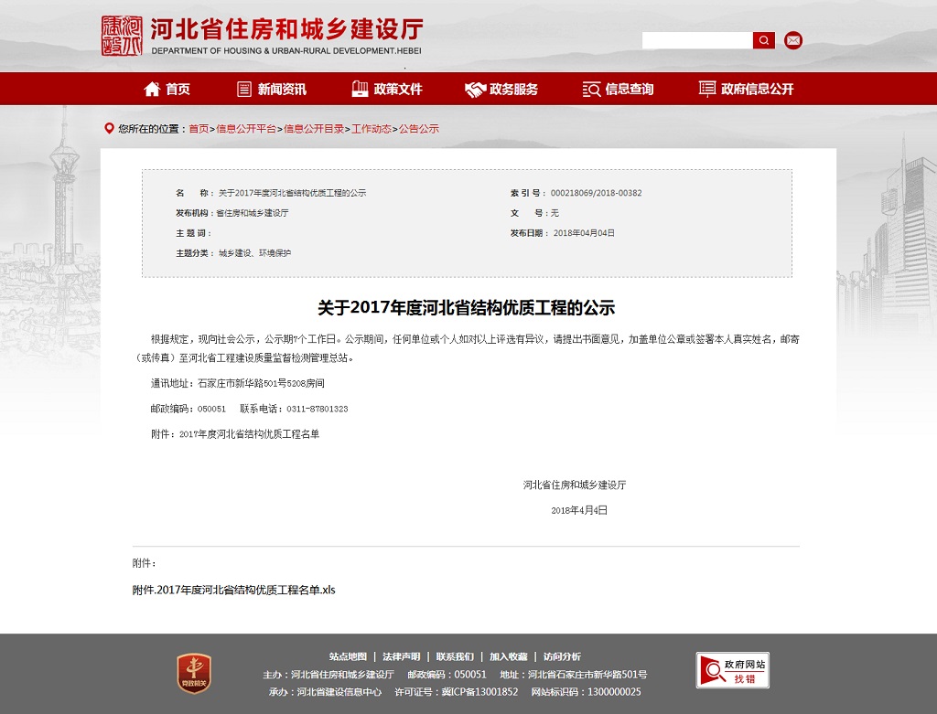Click 信息公开平台 breadcrumb link
This screenshot has width=937, height=714.
coord(246,129)
